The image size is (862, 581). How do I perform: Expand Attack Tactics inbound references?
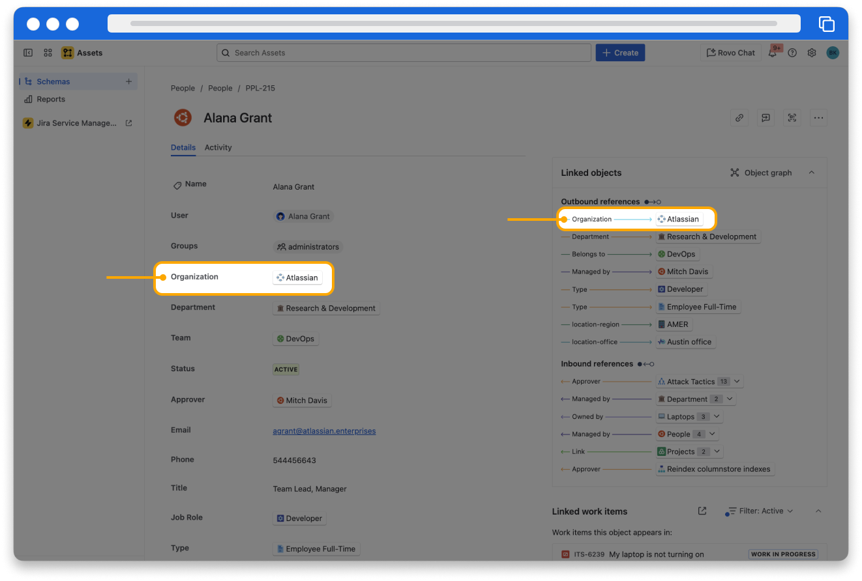737,382
